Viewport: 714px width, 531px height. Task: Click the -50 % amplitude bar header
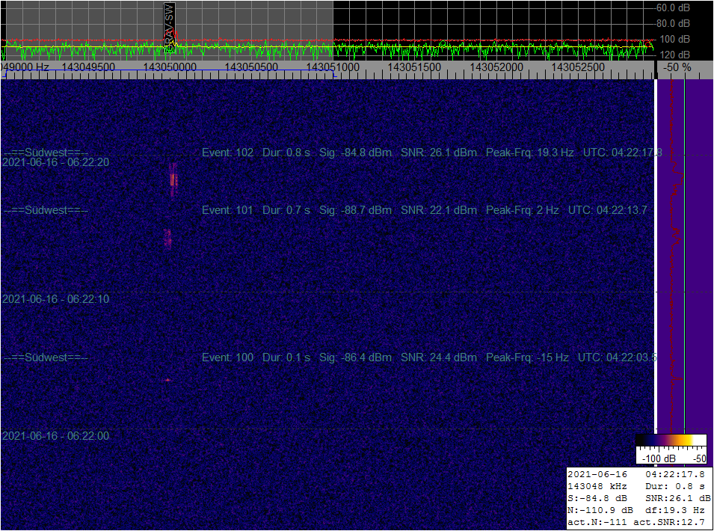[x=677, y=67]
